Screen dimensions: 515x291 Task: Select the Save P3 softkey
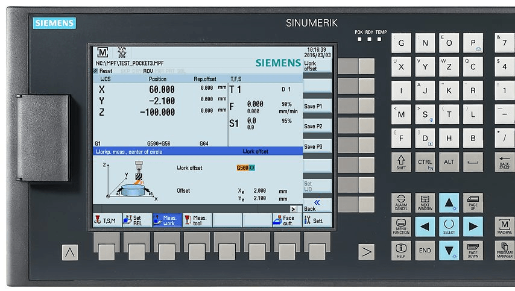pyautogui.click(x=317, y=146)
